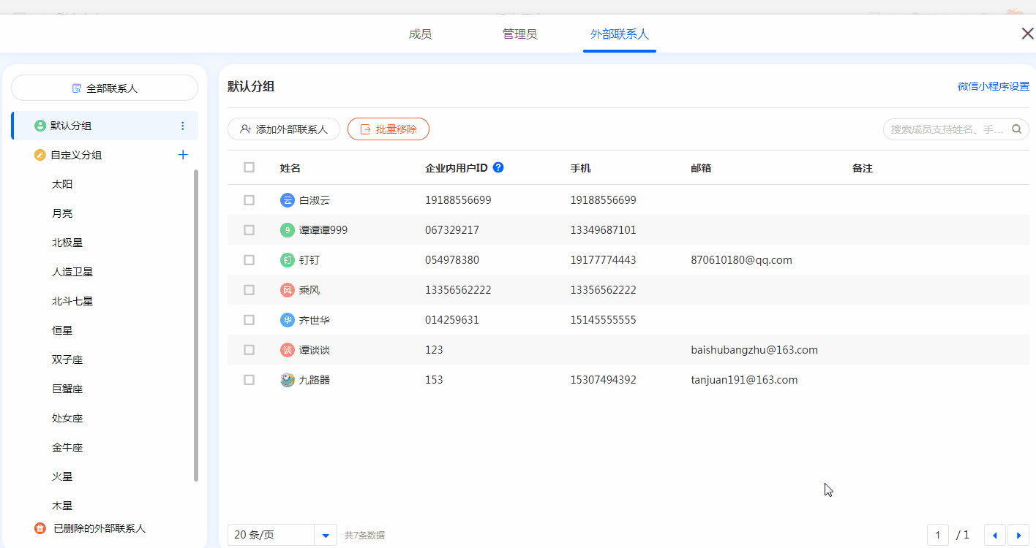Click the 添加外部联系人 button
Viewport: 1036px width, 548px height.
(x=284, y=129)
